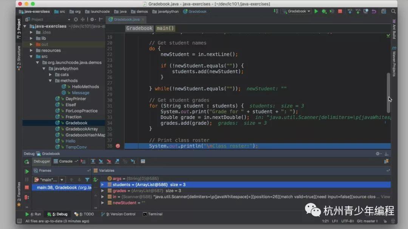Image resolution: width=408 pixels, height=229 pixels.
Task: Resume program in Debug panel
Action: tap(27, 171)
